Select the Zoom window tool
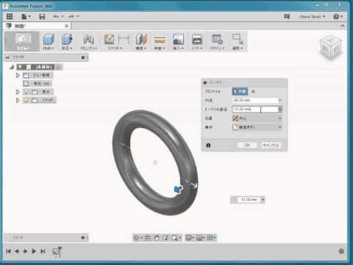 point(165,238)
